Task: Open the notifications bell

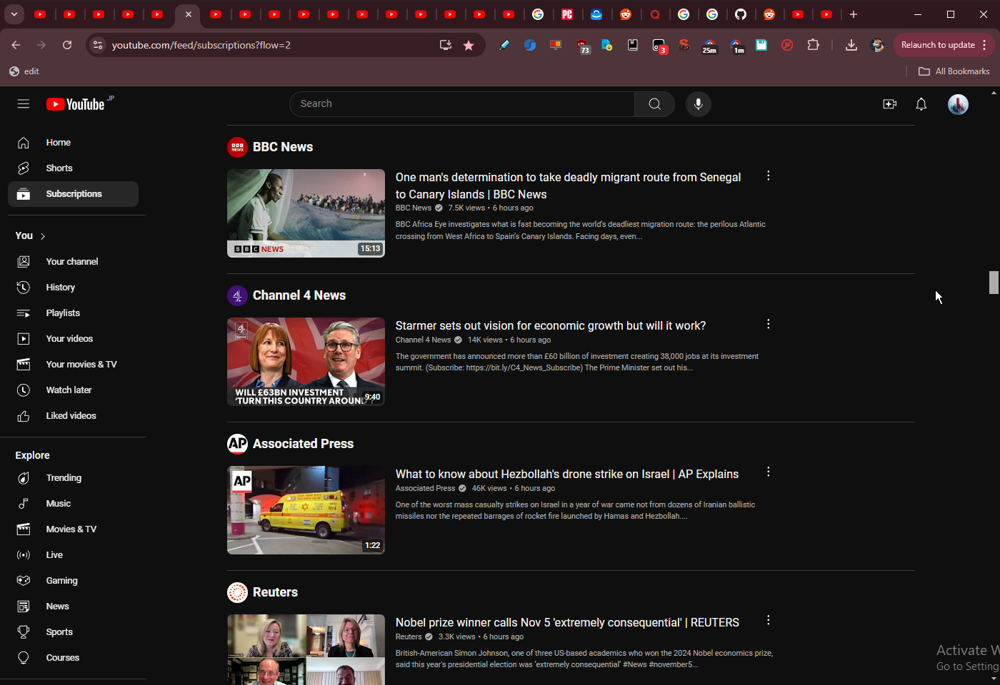Action: pyautogui.click(x=921, y=104)
